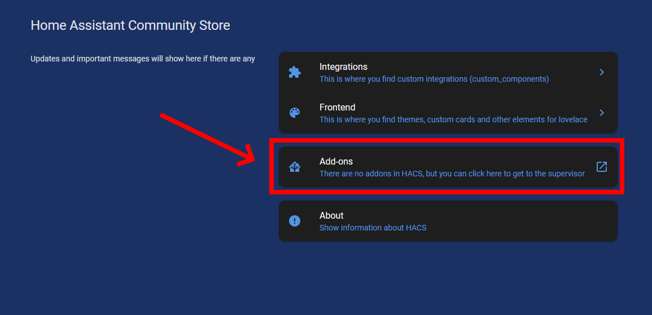Click the house Add-ons icon
Image resolution: width=652 pixels, height=315 pixels.
295,167
